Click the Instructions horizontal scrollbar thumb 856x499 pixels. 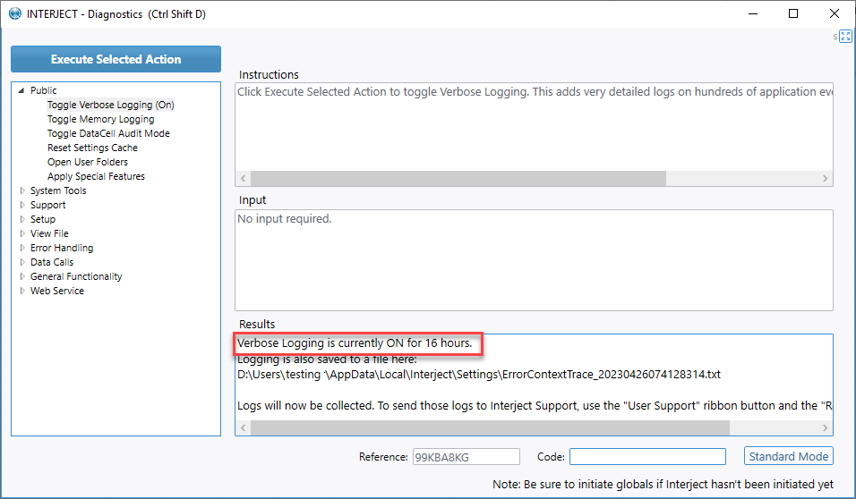coord(458,178)
